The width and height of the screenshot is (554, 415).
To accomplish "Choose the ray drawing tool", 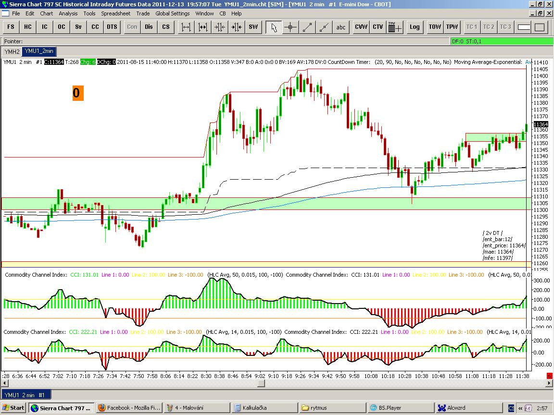I will coord(324,27).
